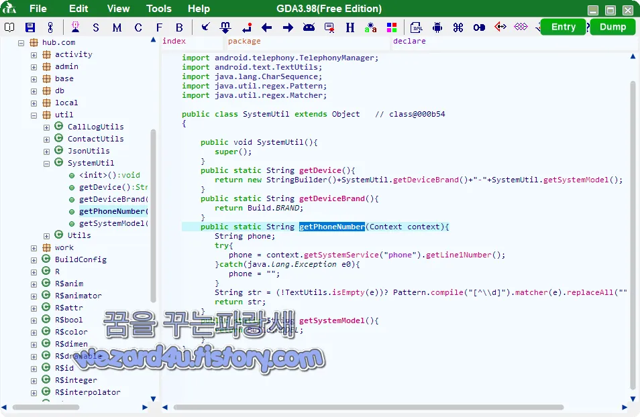
Task: Click getLine1Number call in code
Action: pyautogui.click(x=459, y=255)
